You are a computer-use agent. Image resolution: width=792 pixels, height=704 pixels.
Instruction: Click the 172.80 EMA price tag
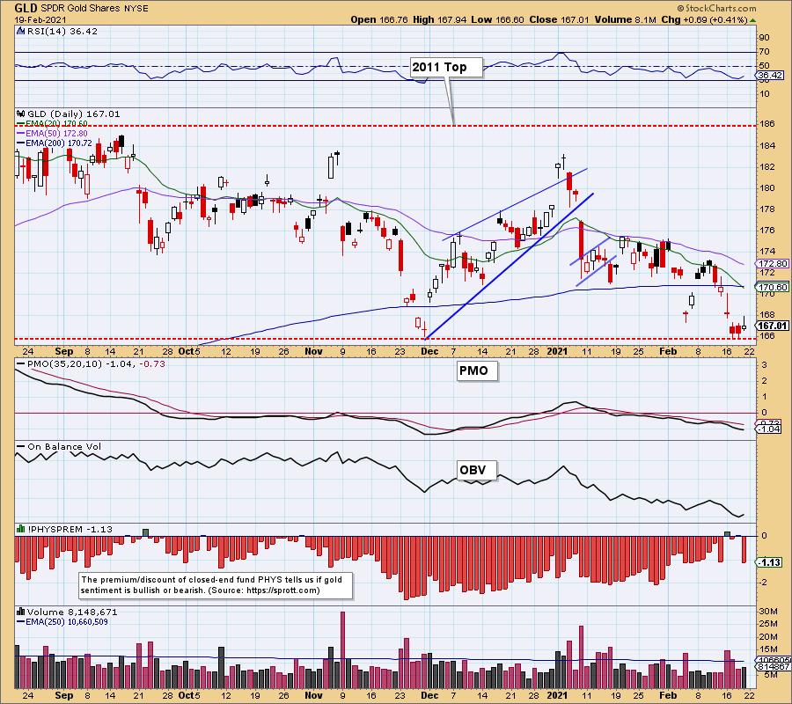[772, 264]
